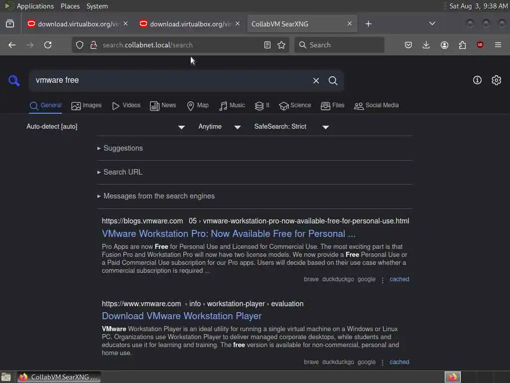Submit search with the magnifier button

(x=333, y=80)
